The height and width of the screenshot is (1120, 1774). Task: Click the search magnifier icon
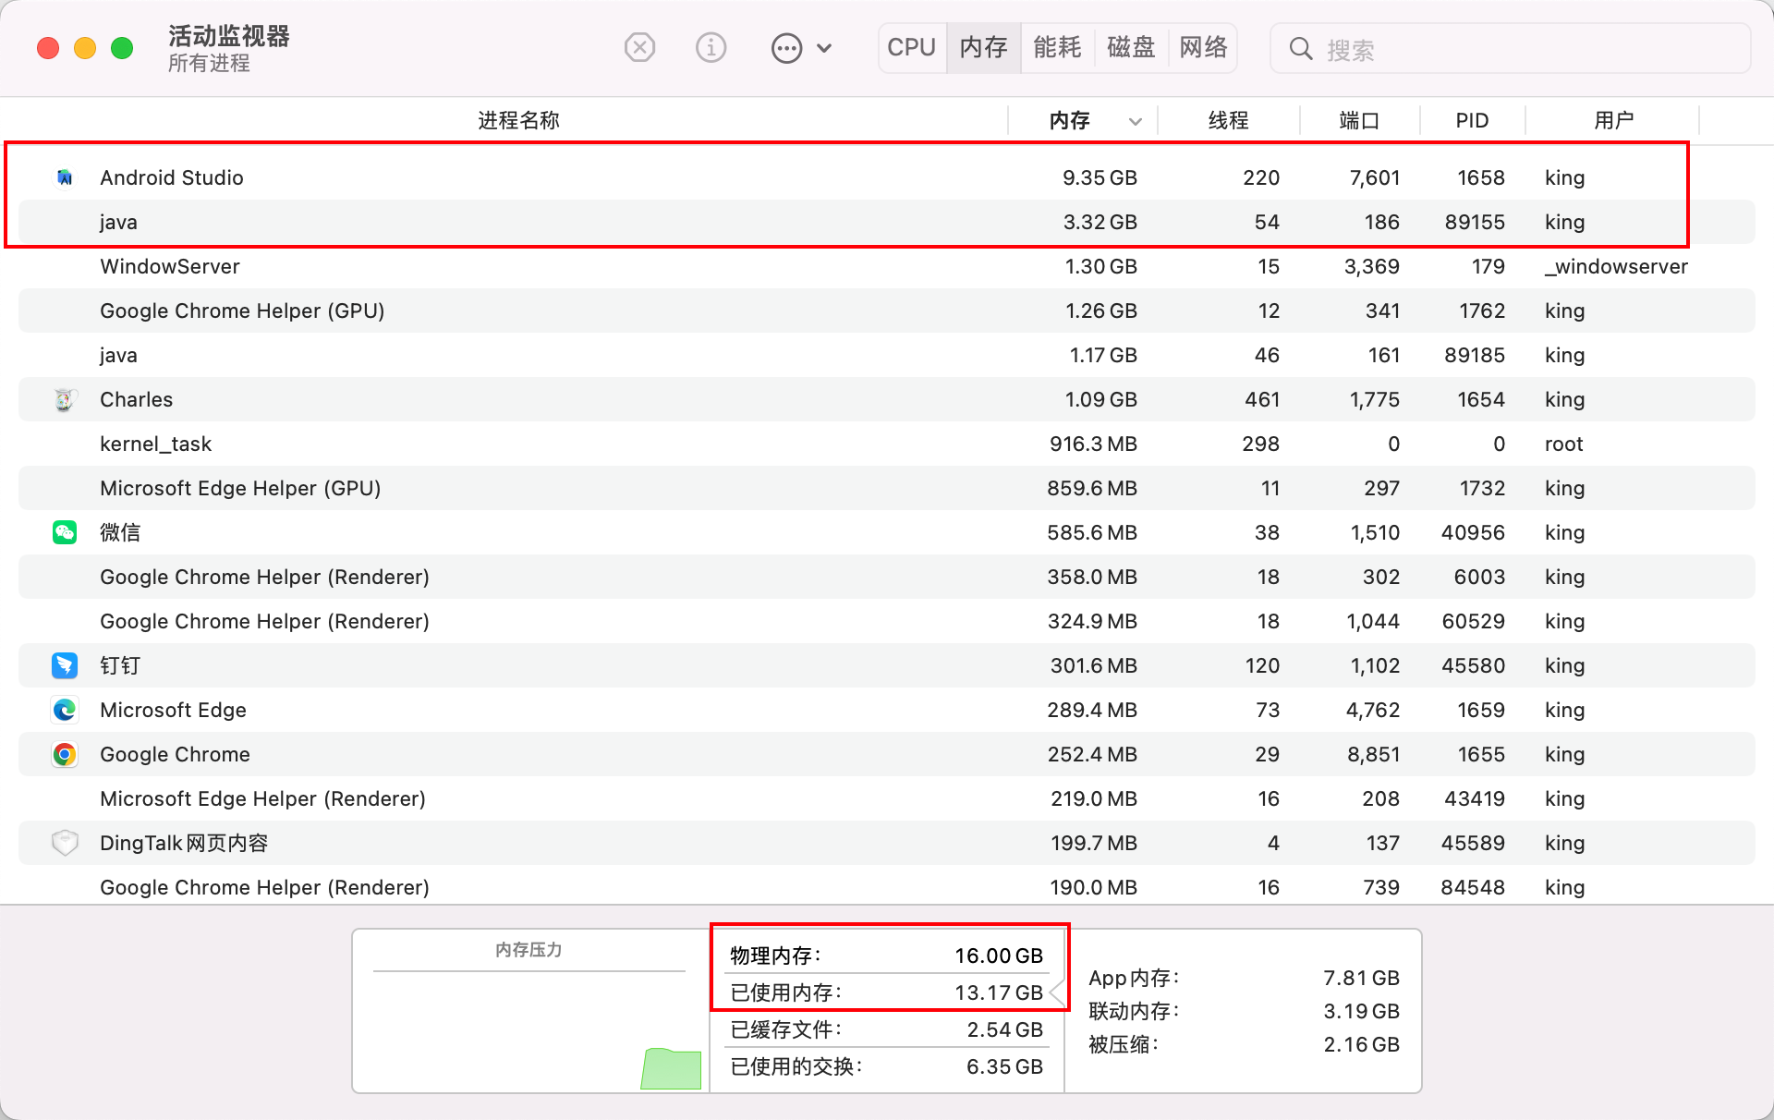1301,49
